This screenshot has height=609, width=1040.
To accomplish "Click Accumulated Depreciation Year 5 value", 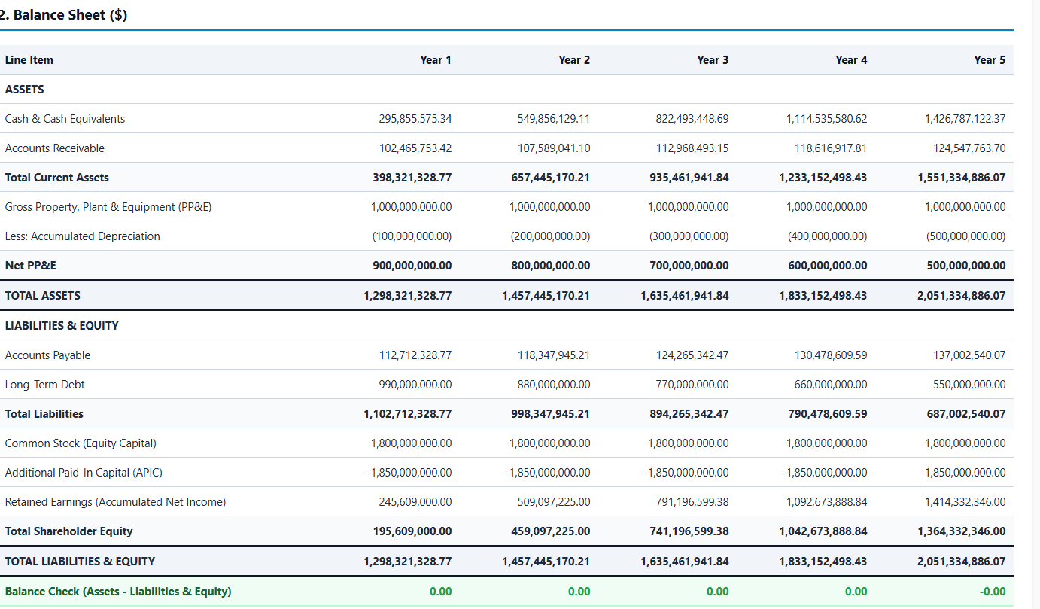I will point(966,236).
